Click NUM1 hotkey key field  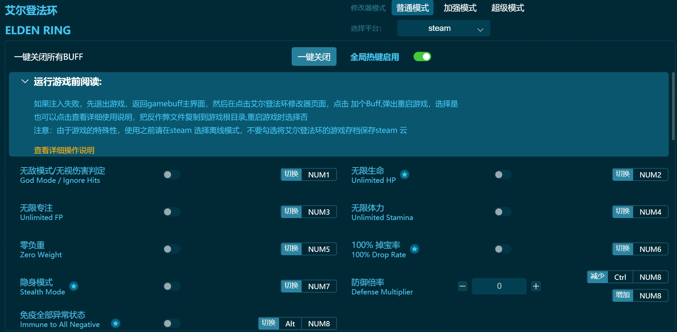point(319,175)
